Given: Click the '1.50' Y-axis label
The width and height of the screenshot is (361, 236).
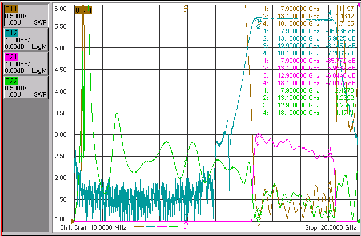Looking at the screenshot, I should (61, 199).
